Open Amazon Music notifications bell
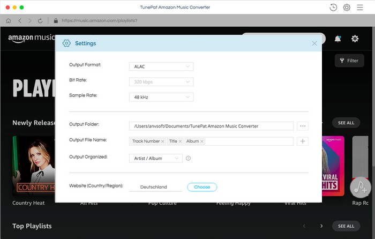Screen dimensions: 375x239 pos(337,39)
